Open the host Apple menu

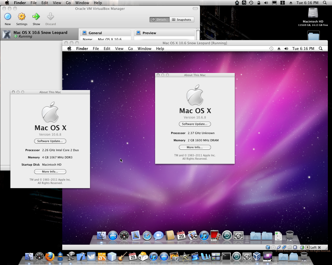pyautogui.click(x=7, y=3)
